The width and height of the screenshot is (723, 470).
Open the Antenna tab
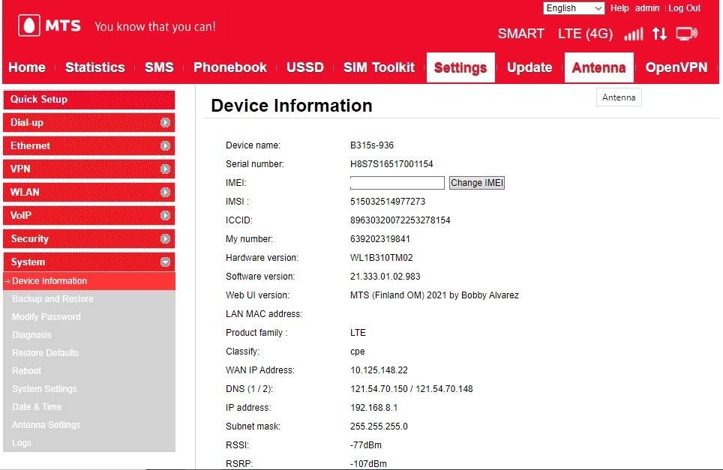pyautogui.click(x=599, y=67)
